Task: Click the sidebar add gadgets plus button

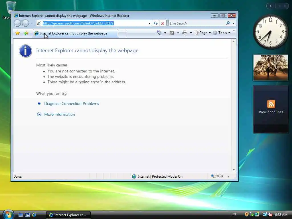Action: click(x=271, y=6)
